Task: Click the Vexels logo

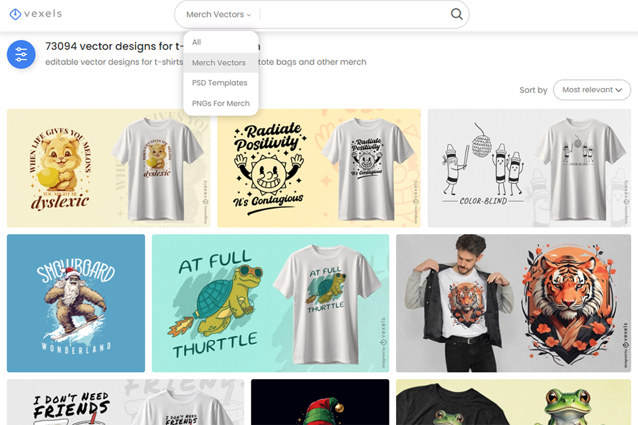Action: pos(36,14)
